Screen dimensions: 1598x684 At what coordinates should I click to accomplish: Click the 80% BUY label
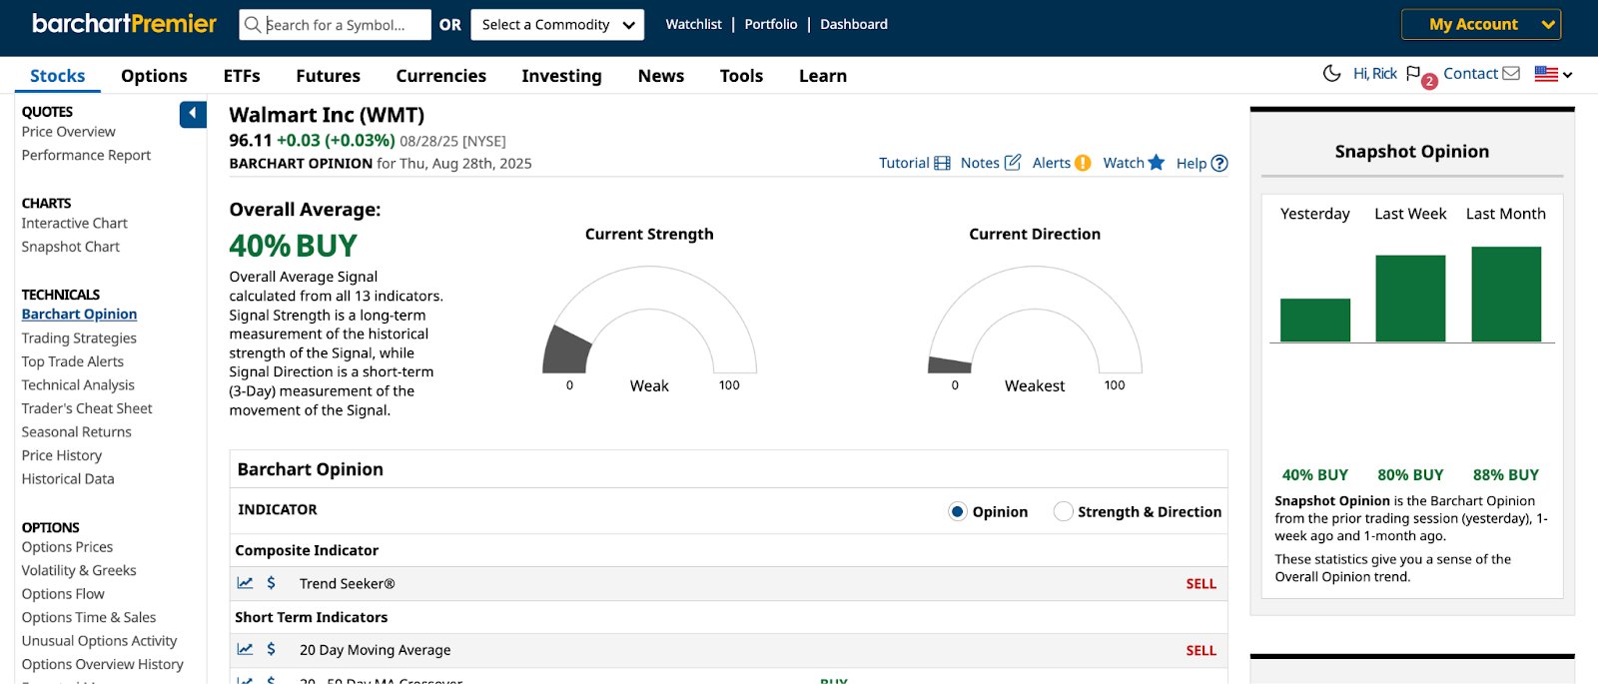pyautogui.click(x=1410, y=475)
